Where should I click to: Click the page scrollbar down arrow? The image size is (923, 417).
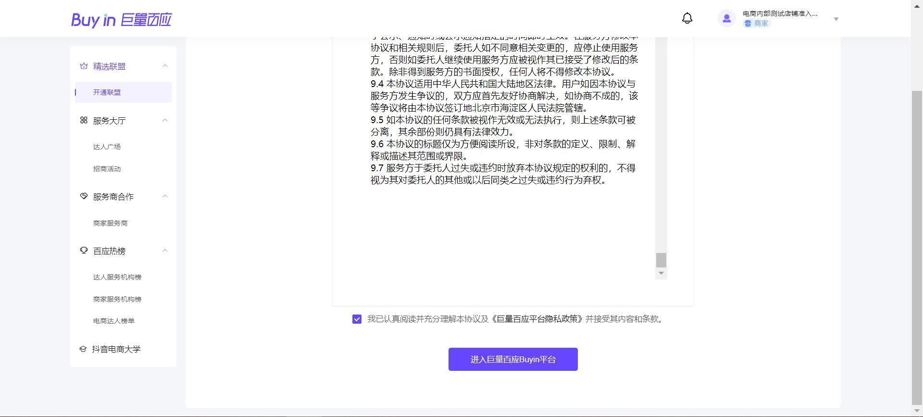[917, 411]
